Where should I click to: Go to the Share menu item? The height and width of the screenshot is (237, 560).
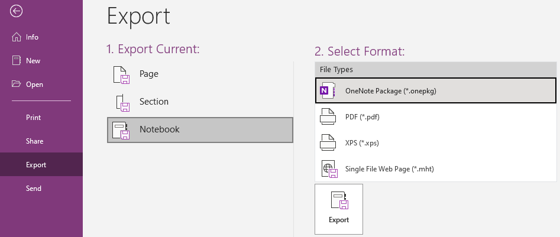pyautogui.click(x=34, y=141)
